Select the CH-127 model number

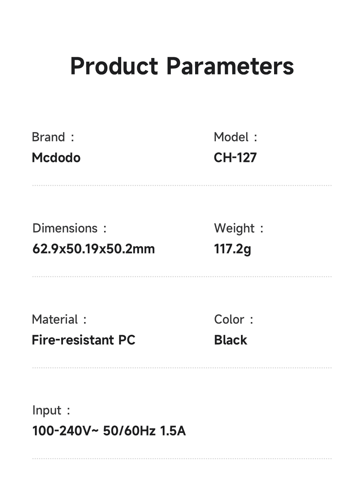235,158
